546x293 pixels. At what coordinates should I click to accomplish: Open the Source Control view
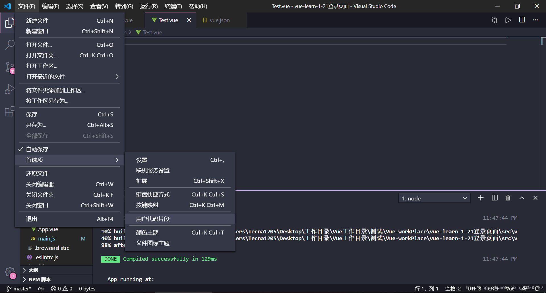click(x=10, y=68)
